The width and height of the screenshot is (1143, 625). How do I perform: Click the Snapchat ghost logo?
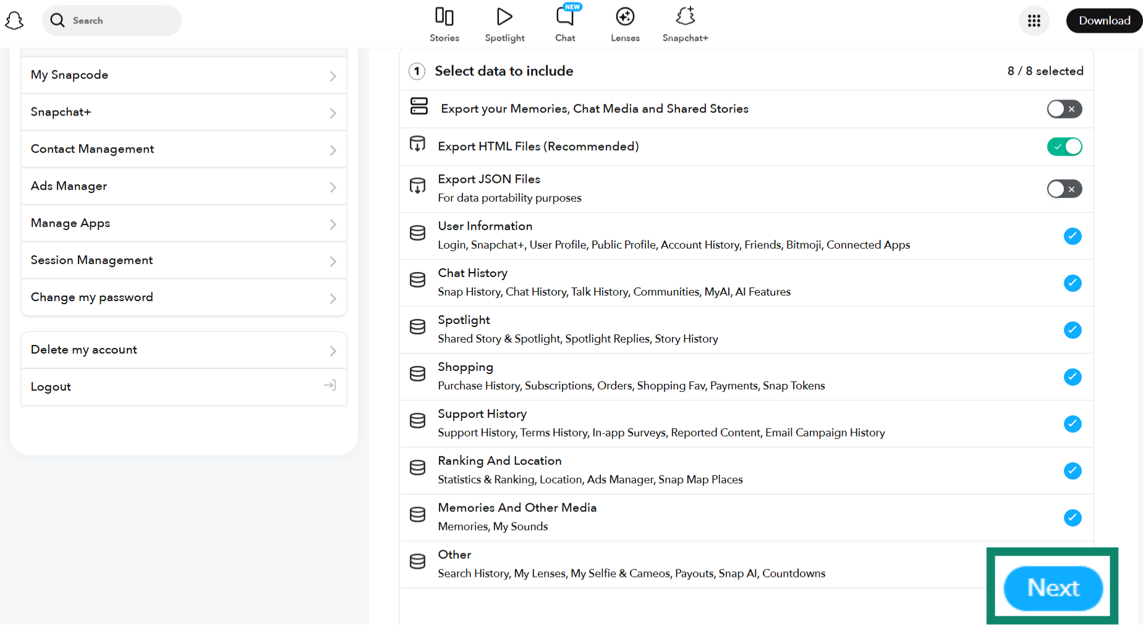click(14, 21)
